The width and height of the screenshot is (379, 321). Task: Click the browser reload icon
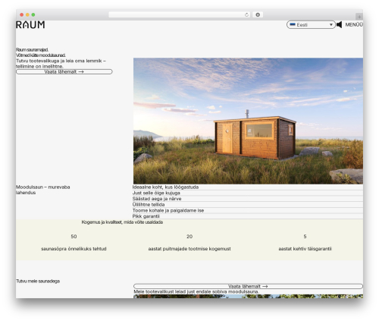click(x=246, y=14)
